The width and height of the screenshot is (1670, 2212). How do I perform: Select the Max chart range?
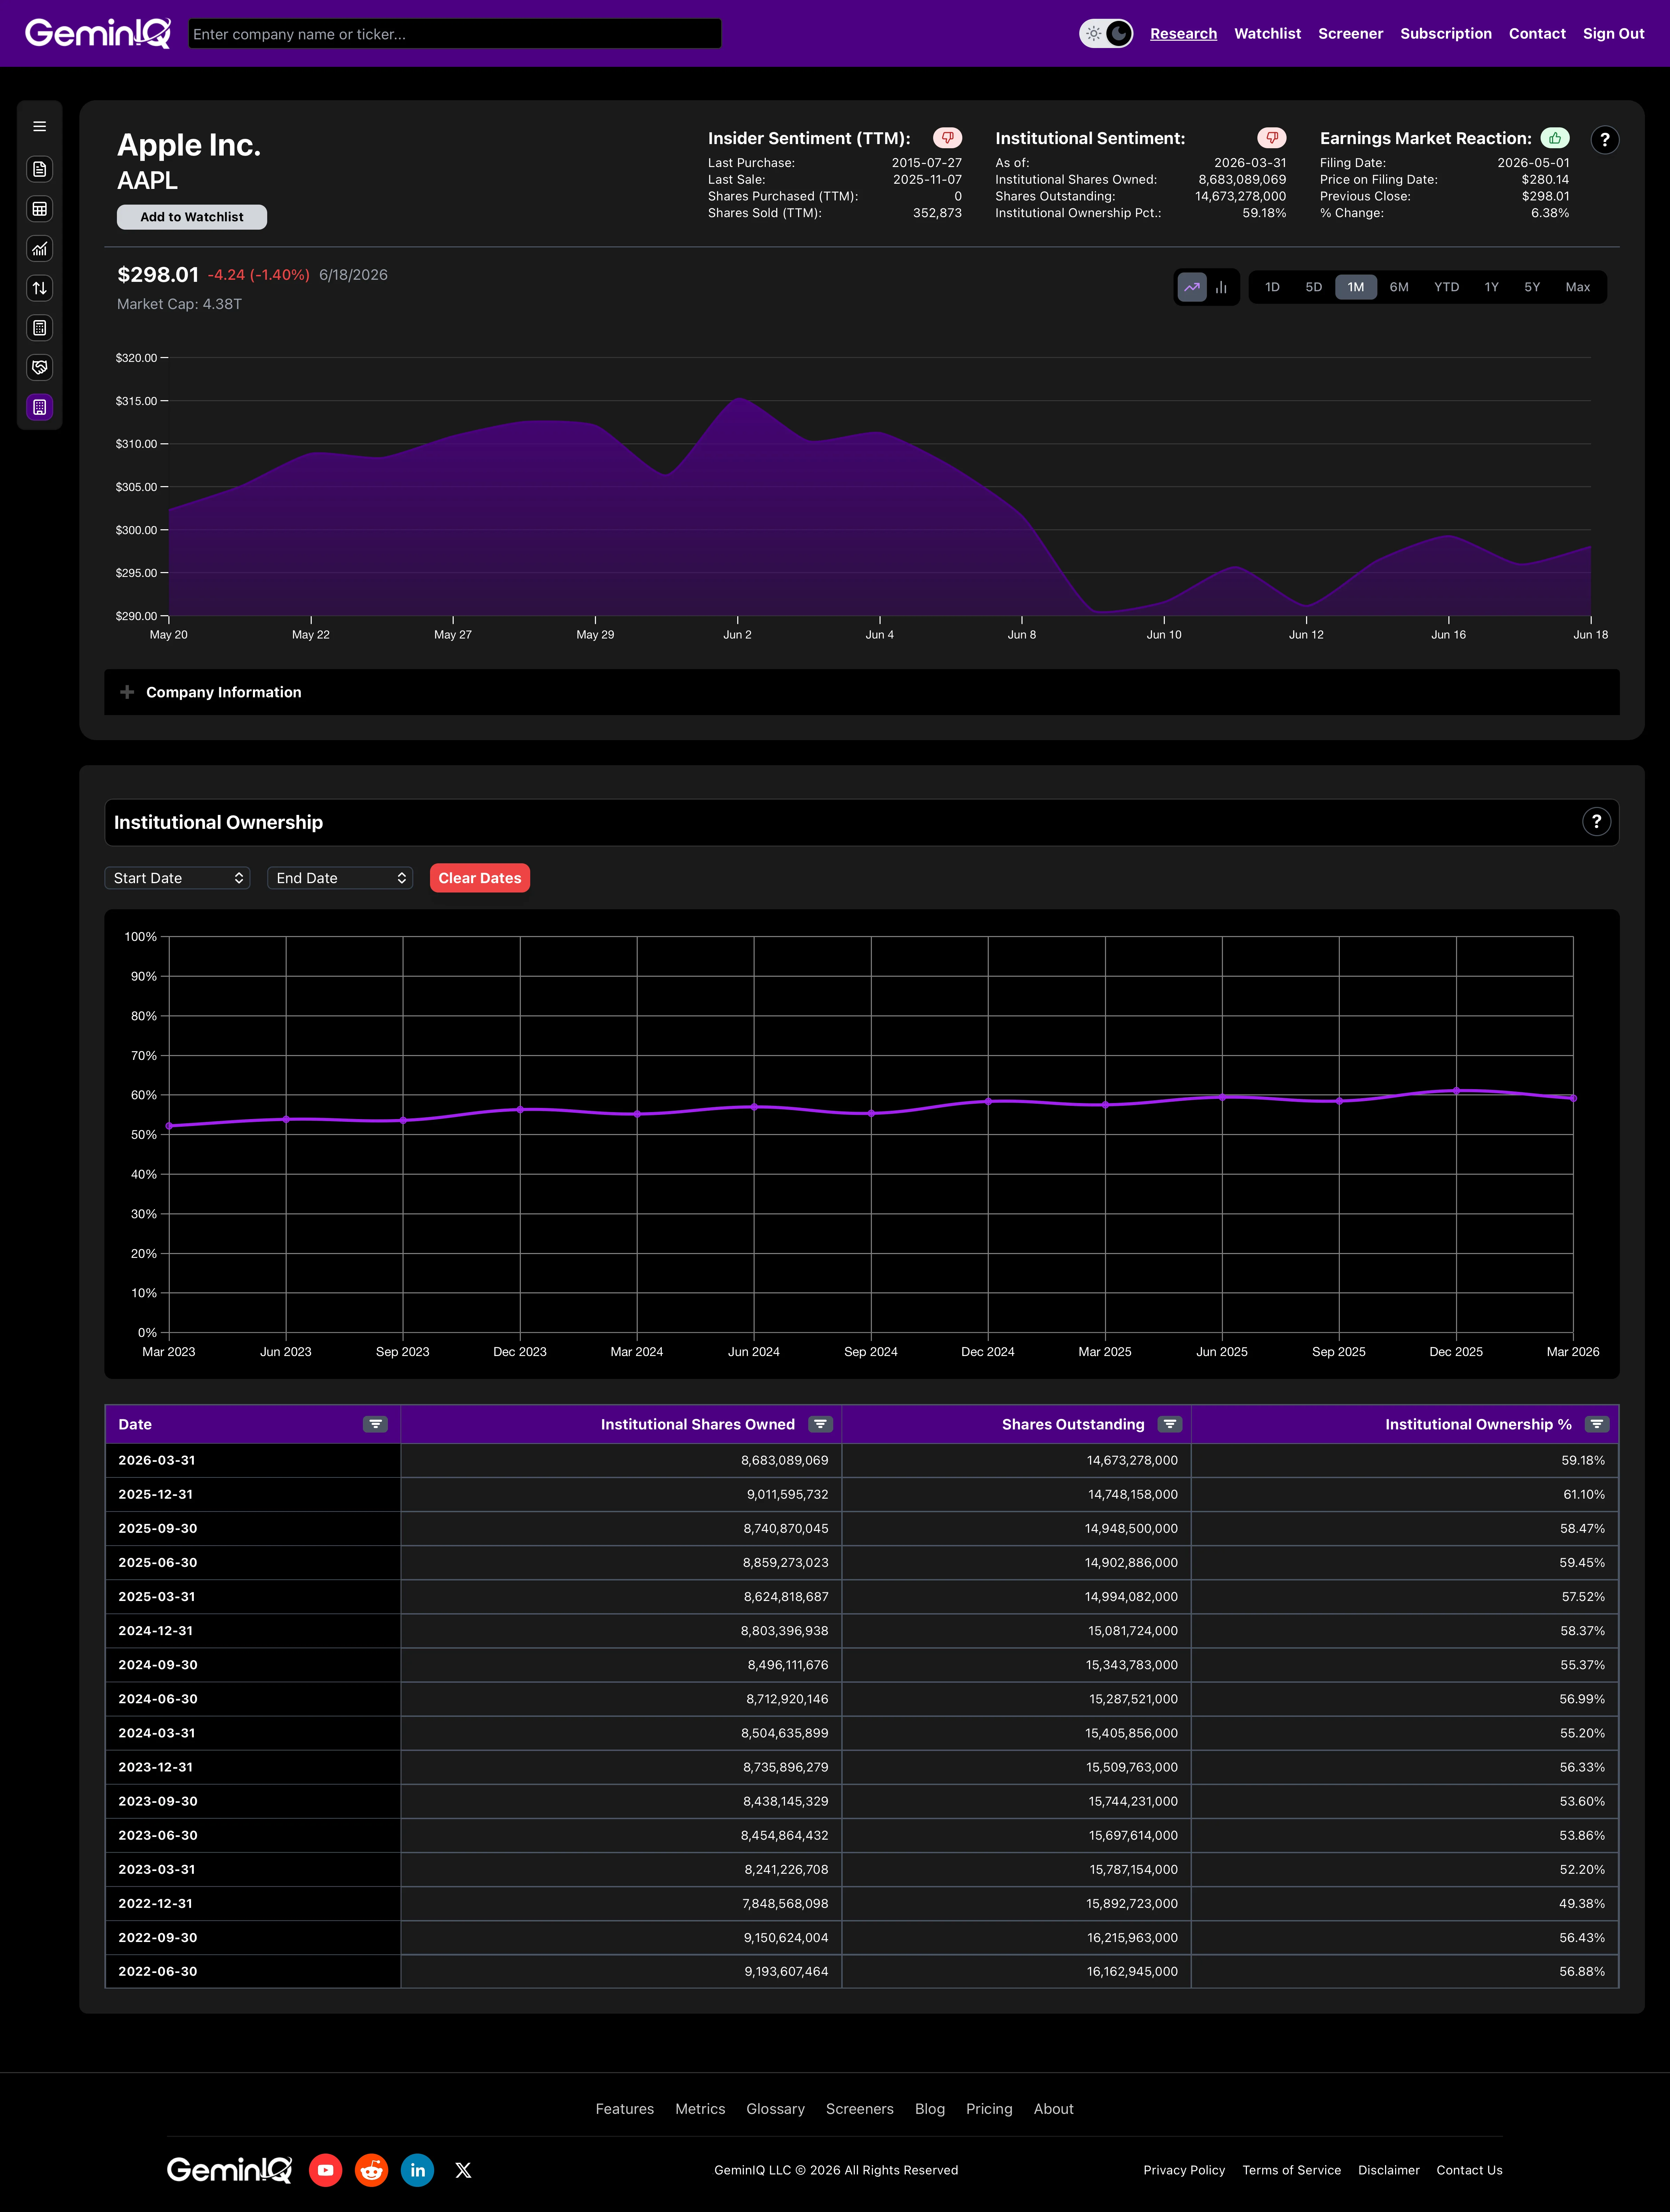(1578, 287)
